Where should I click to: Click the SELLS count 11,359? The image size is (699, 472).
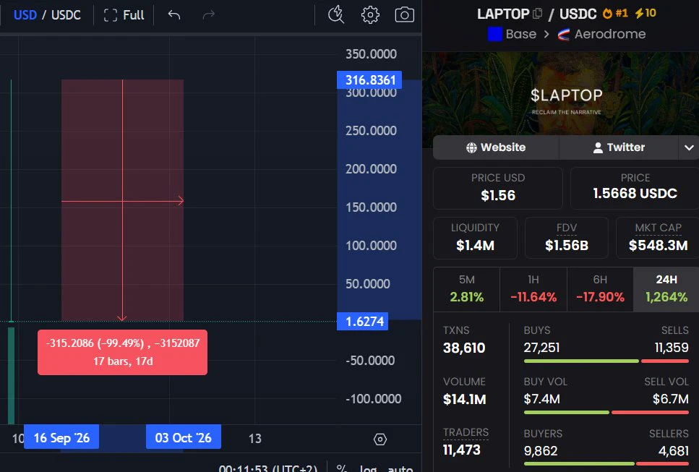tap(672, 348)
